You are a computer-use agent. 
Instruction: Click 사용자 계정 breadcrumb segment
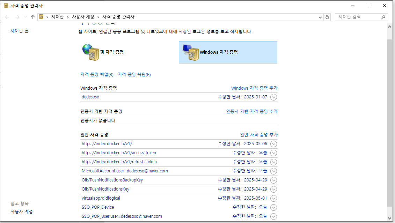(83, 17)
